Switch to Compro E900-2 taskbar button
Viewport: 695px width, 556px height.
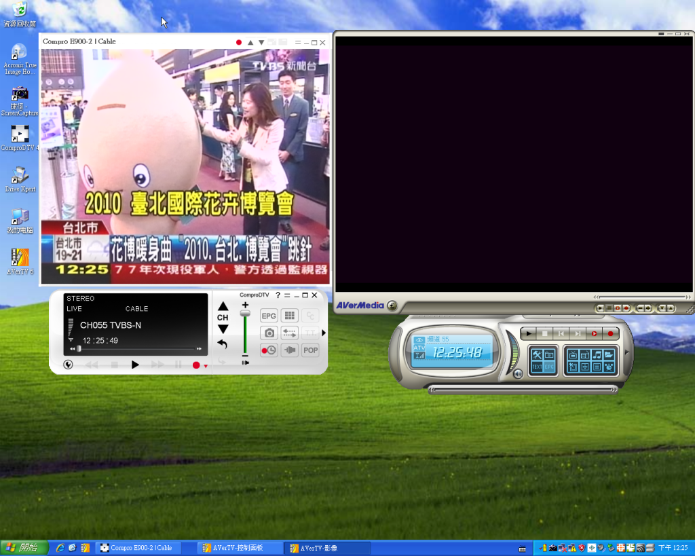click(x=138, y=548)
